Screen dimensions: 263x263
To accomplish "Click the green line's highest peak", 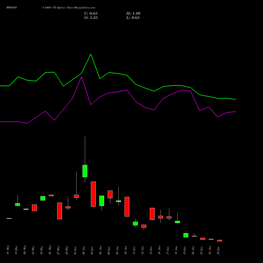I will coord(90,54).
